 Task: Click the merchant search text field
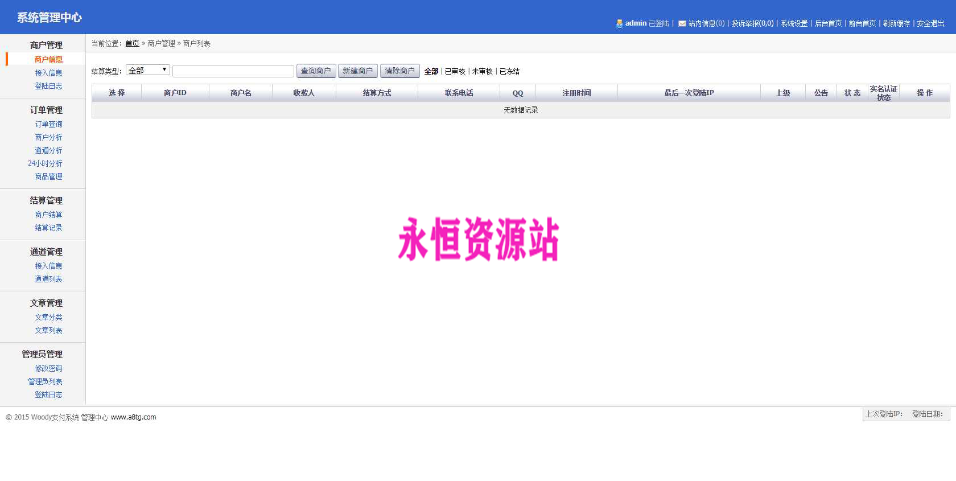pyautogui.click(x=233, y=71)
